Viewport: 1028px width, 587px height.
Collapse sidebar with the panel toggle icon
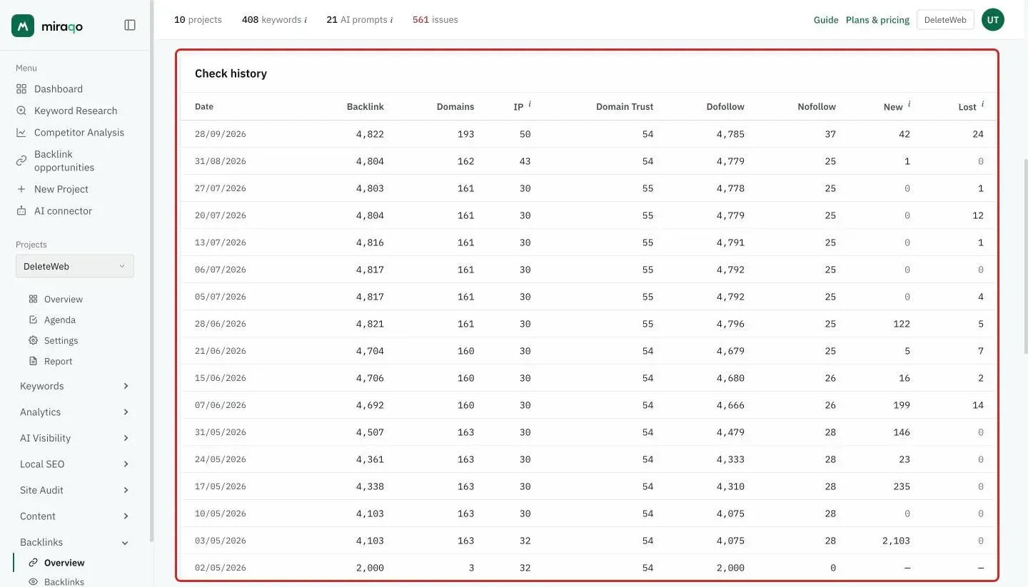(x=130, y=25)
